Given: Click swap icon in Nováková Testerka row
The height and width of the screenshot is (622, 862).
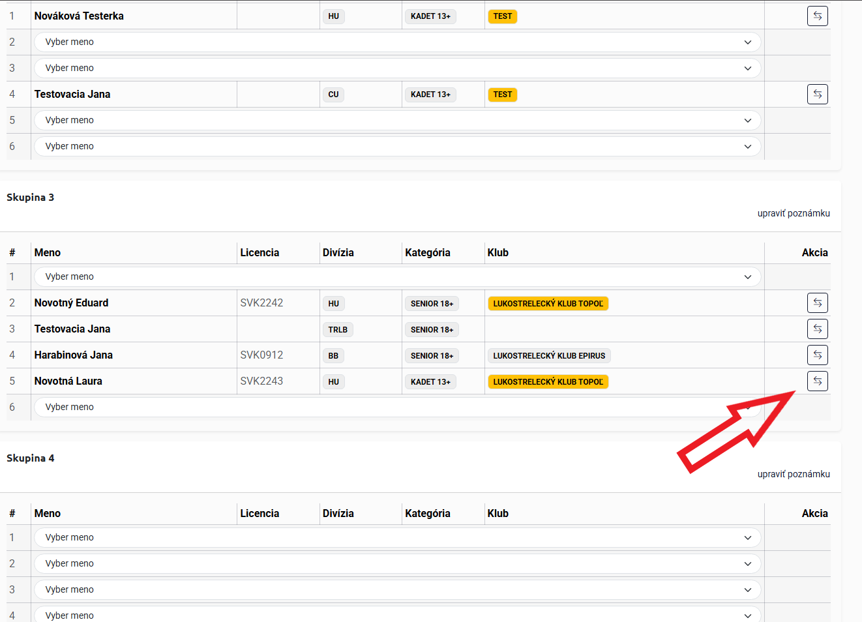Looking at the screenshot, I should (817, 16).
